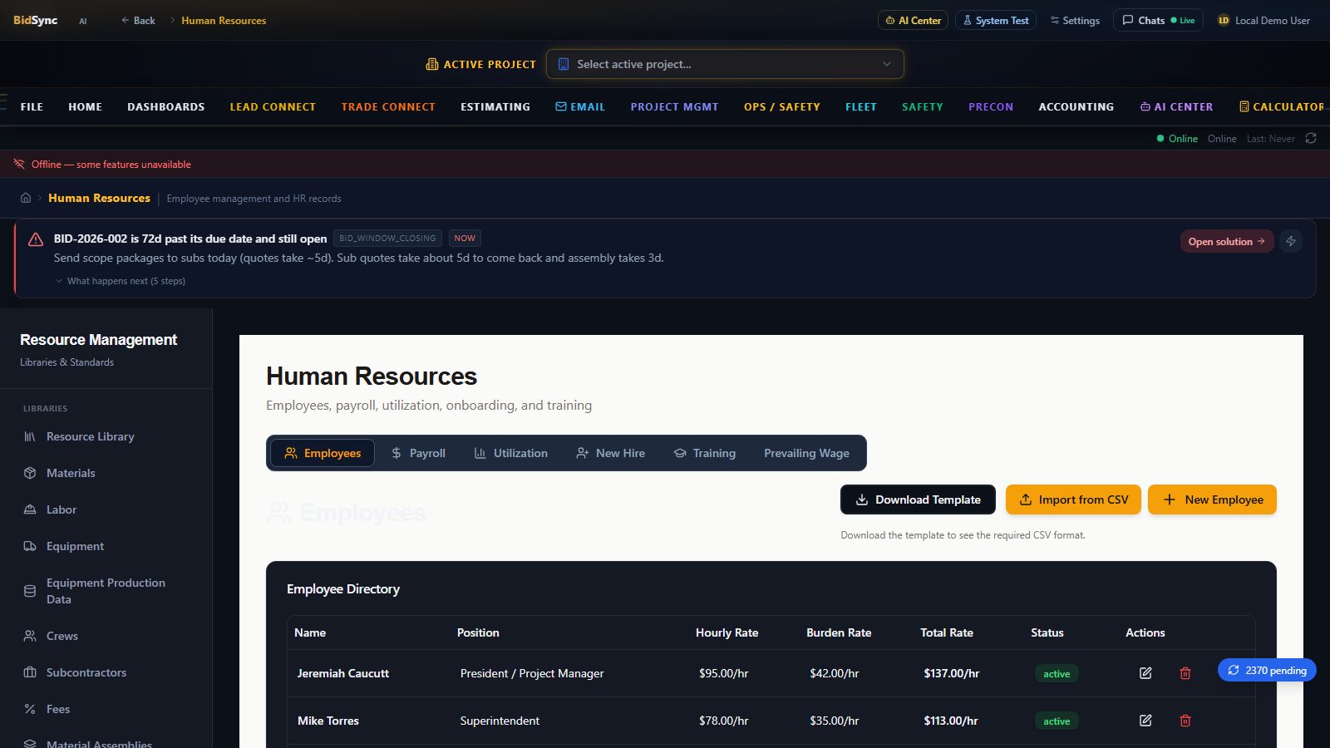
Task: Click the 2370 pending sync badge
Action: [x=1267, y=670]
